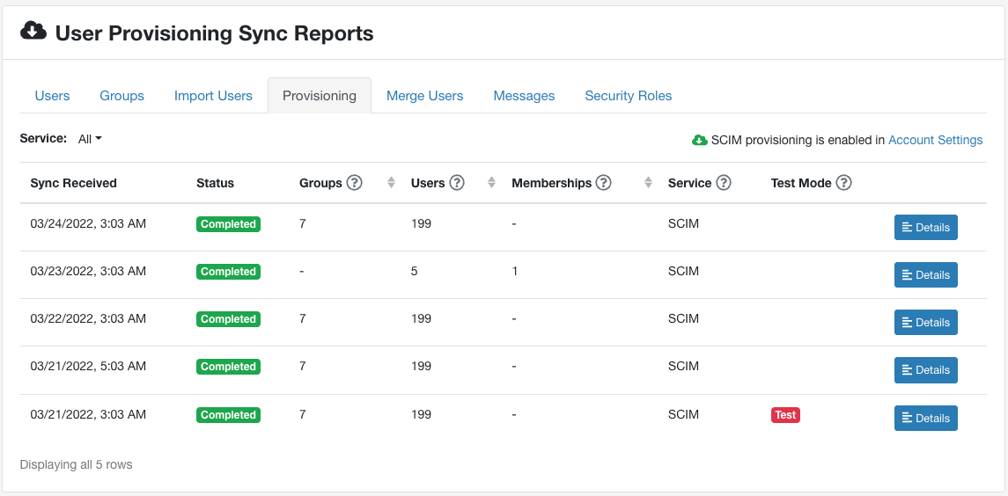1008x496 pixels.
Task: Sort by Memberships column sort arrows
Action: pyautogui.click(x=648, y=183)
